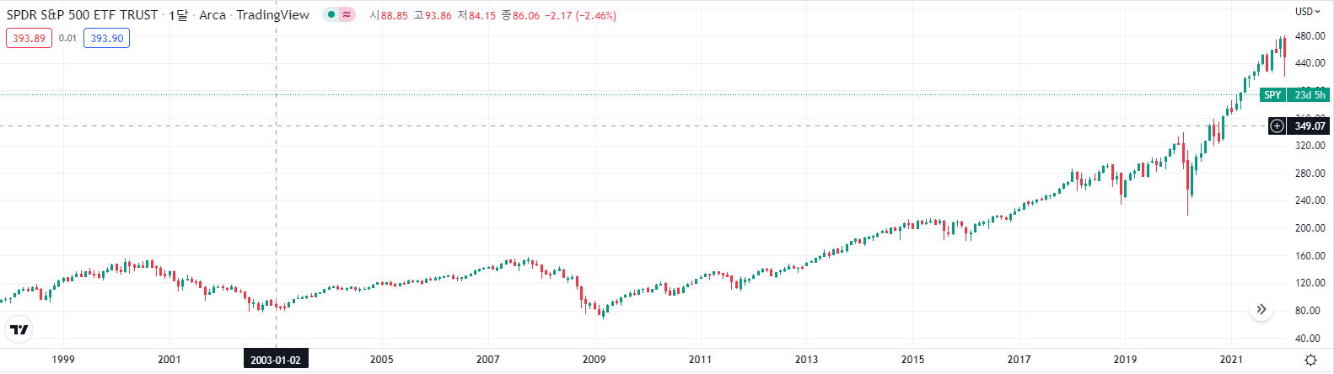Click the plus icon beside 349.07
The image size is (1334, 374).
tap(1278, 126)
